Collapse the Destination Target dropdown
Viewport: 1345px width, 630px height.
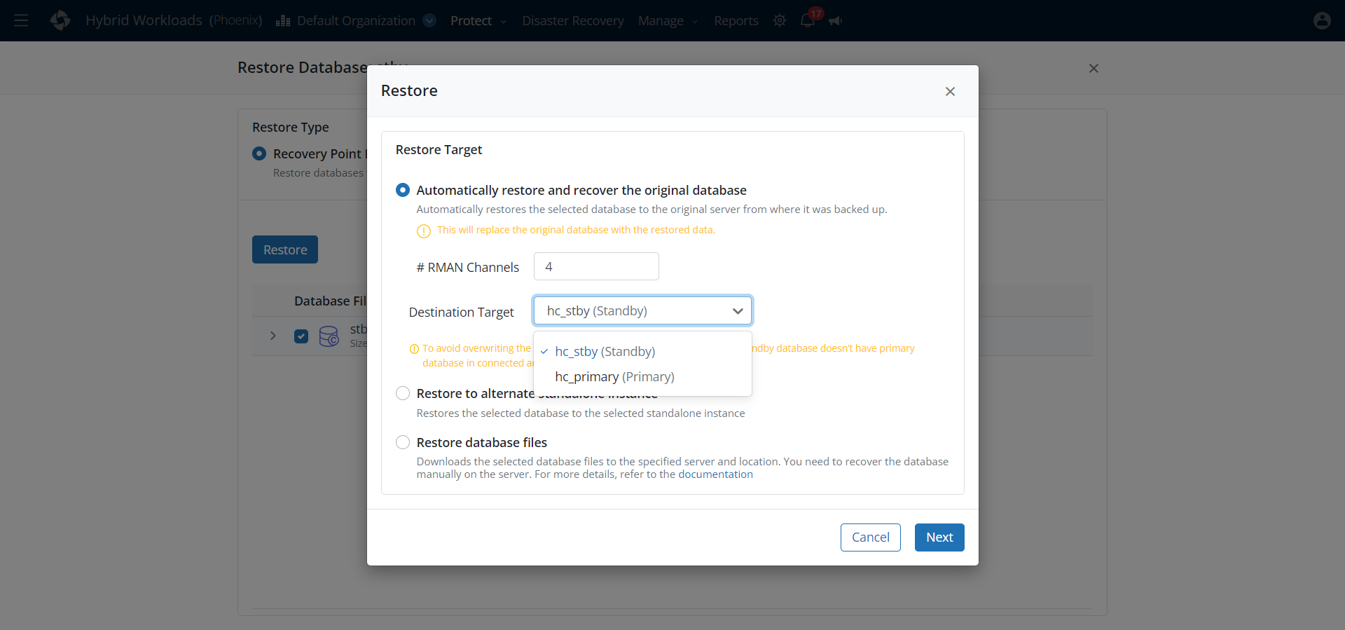pos(737,311)
